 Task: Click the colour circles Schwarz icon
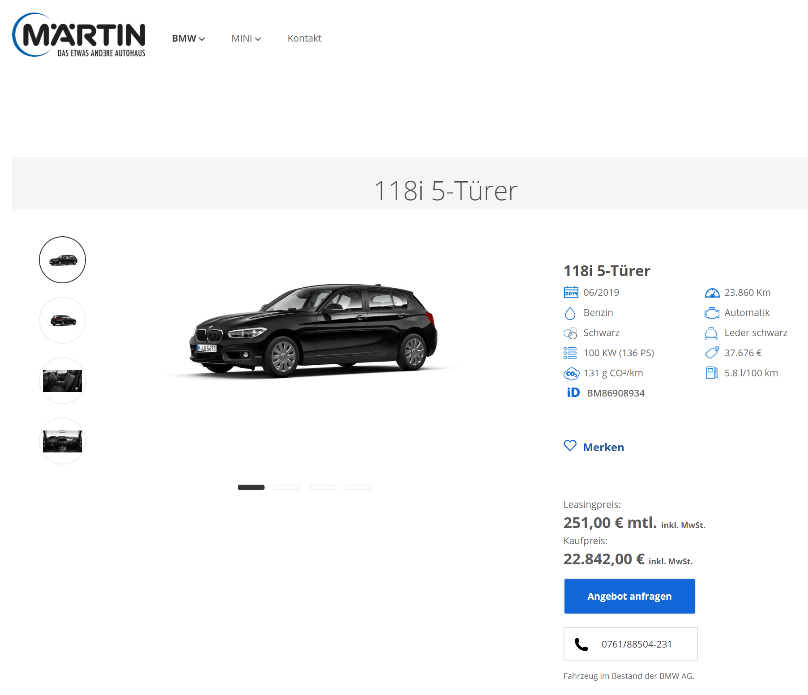(x=570, y=333)
